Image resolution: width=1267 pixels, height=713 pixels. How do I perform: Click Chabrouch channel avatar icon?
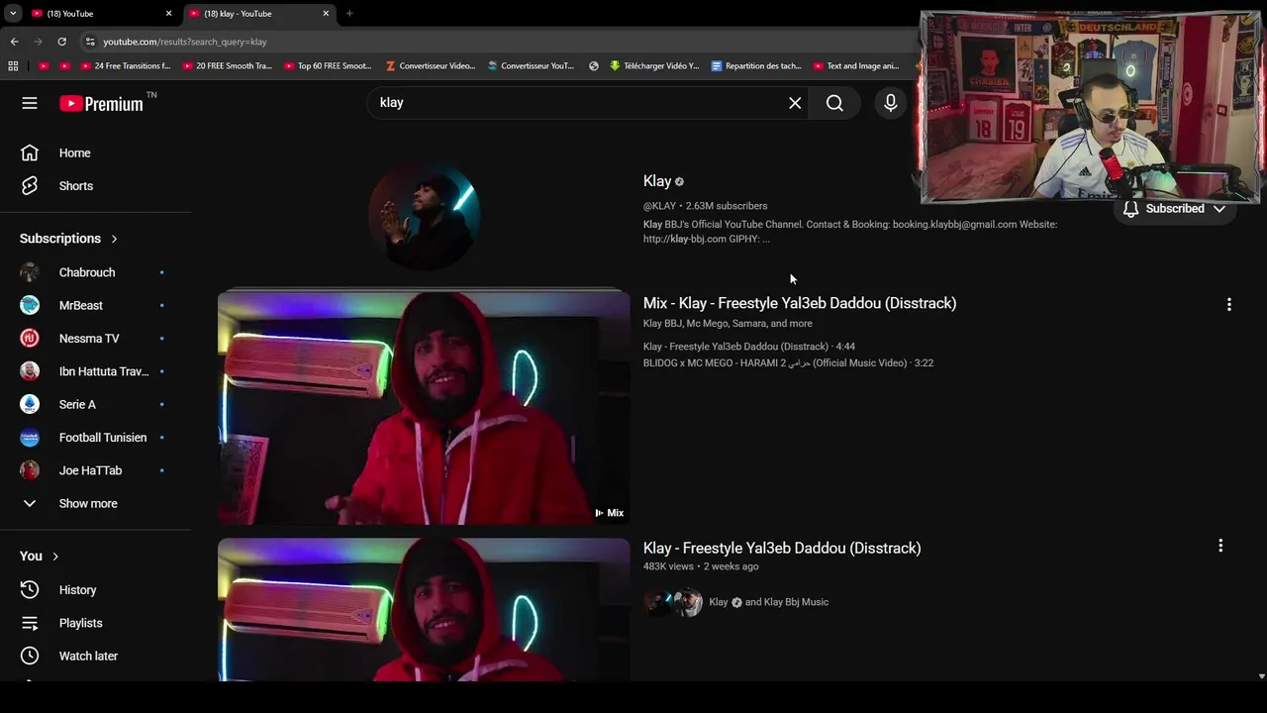click(30, 272)
